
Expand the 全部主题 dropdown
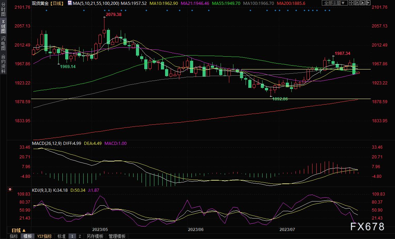click(x=335, y=3)
